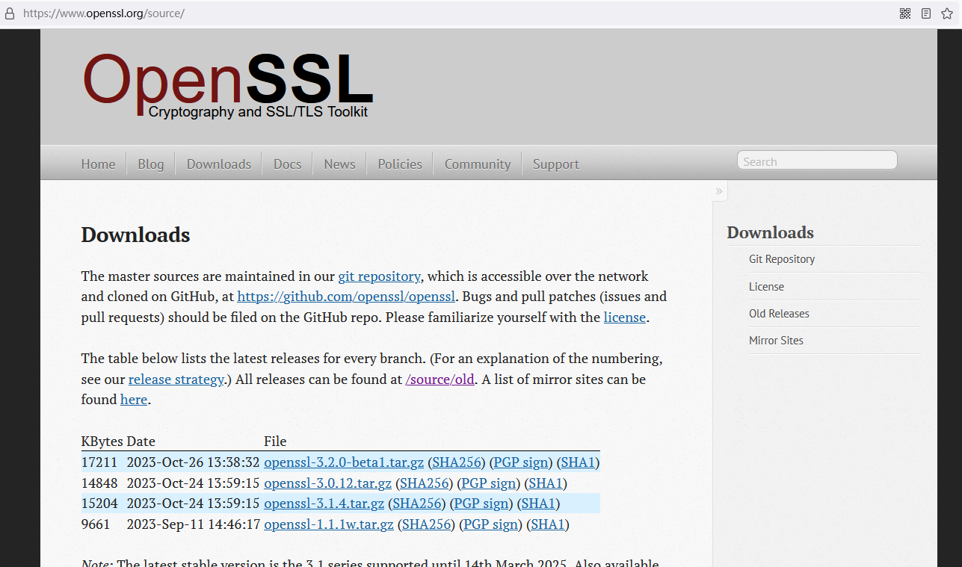
Task: Open the Community menu item
Action: [x=478, y=164]
